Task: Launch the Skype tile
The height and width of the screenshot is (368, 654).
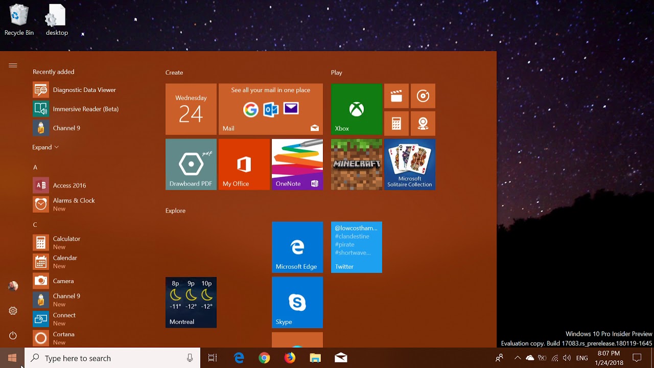Action: (x=297, y=303)
